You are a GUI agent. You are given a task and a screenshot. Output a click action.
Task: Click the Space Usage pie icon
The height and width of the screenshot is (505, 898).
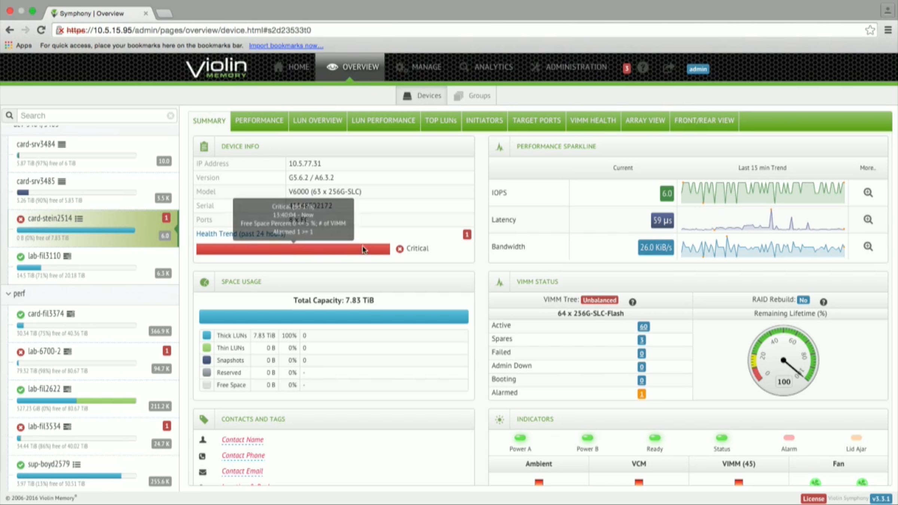204,282
